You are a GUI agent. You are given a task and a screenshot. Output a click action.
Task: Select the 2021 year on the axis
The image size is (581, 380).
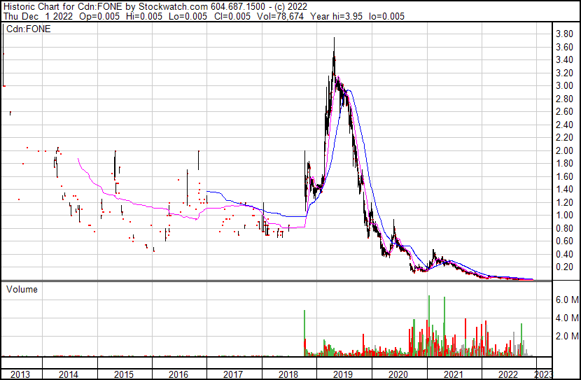point(453,374)
